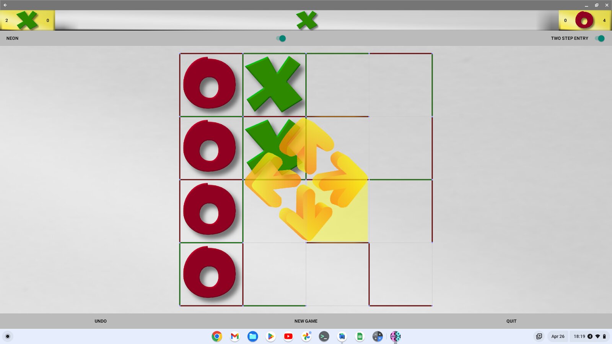Click the red O in the third row
Screen dimensions: 612x344
click(x=210, y=209)
